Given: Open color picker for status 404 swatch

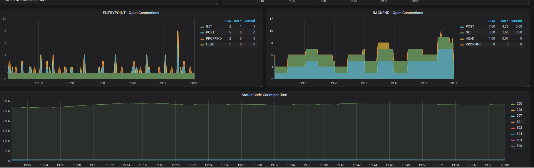Looking at the screenshot, I should [x=513, y=140].
